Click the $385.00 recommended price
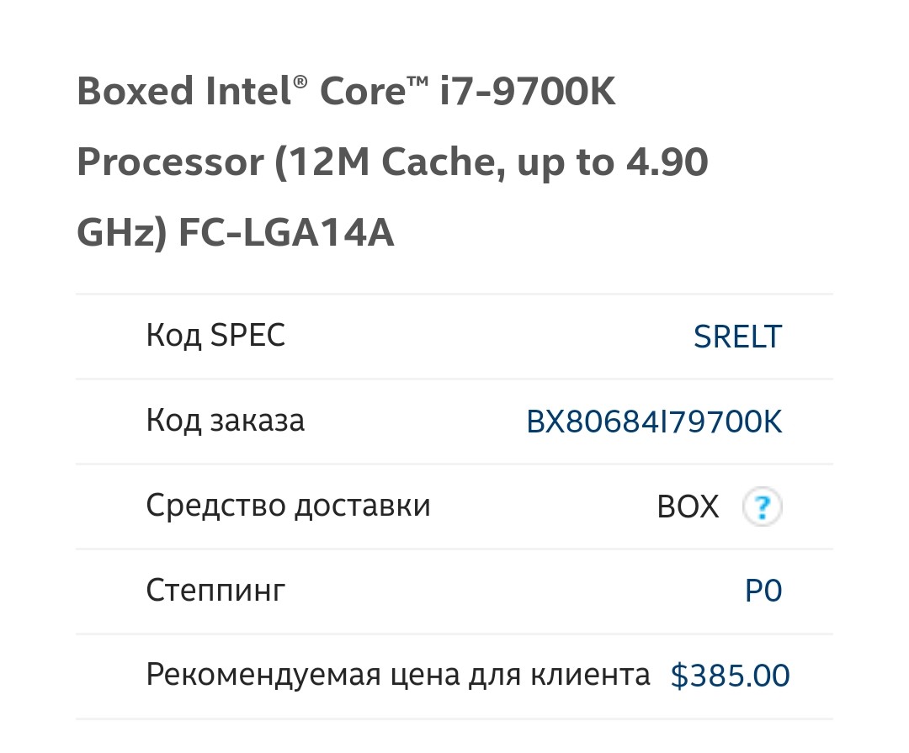The height and width of the screenshot is (753, 909). (730, 676)
